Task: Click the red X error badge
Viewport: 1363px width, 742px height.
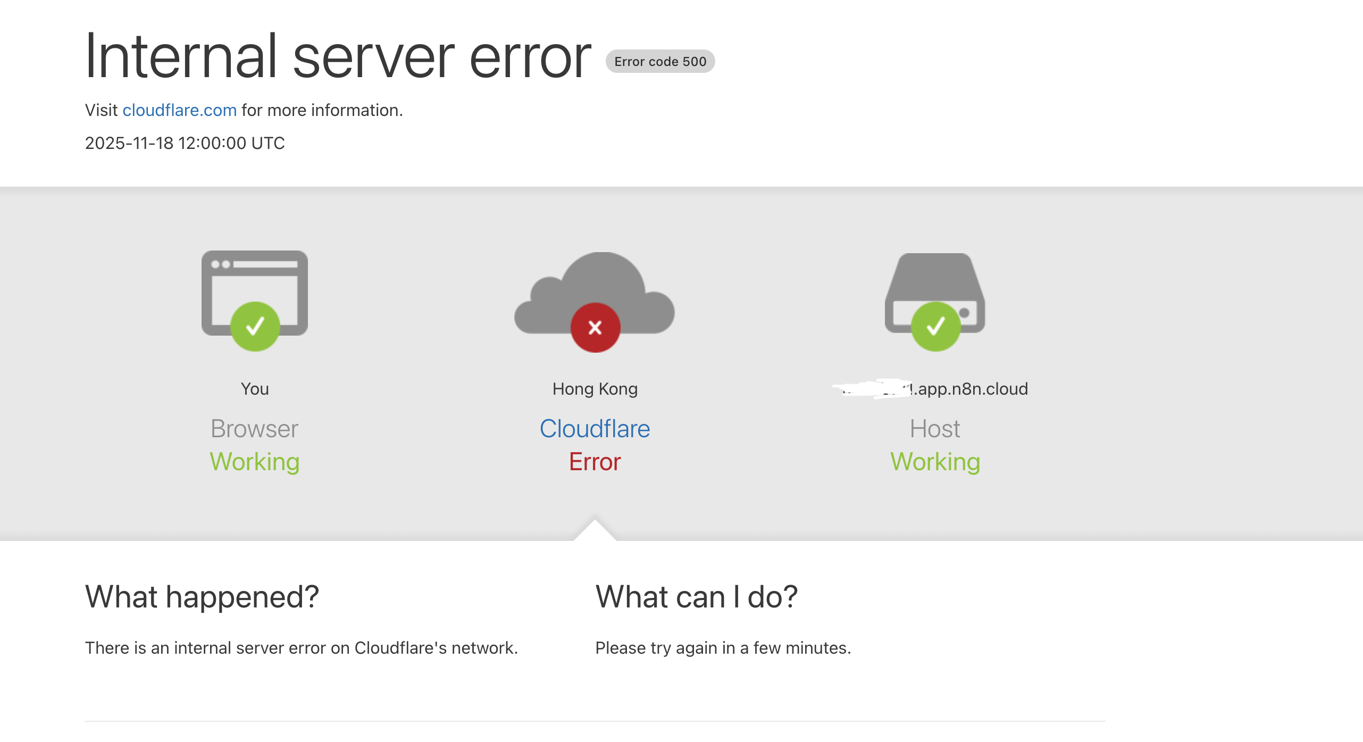Action: [x=595, y=328]
